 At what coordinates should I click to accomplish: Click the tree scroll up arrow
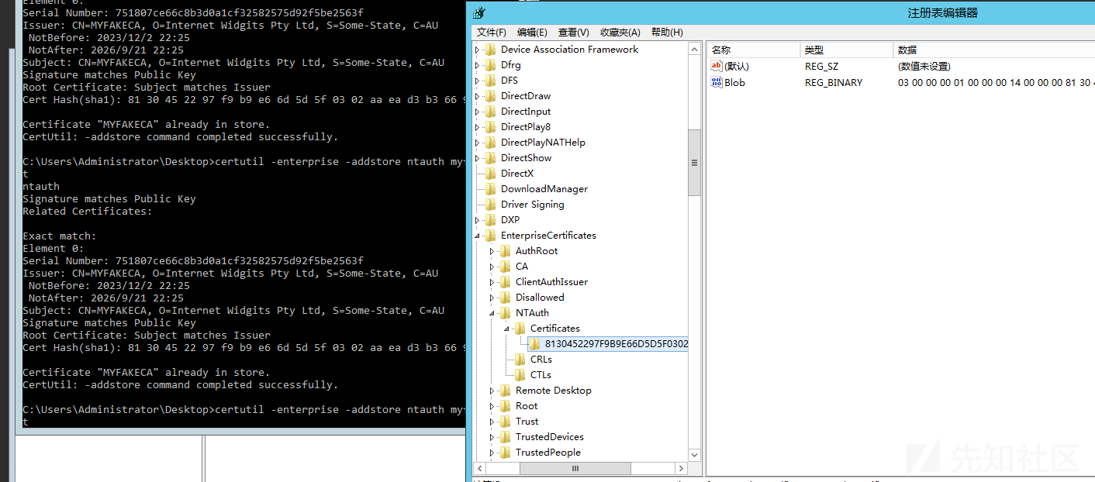[x=695, y=48]
